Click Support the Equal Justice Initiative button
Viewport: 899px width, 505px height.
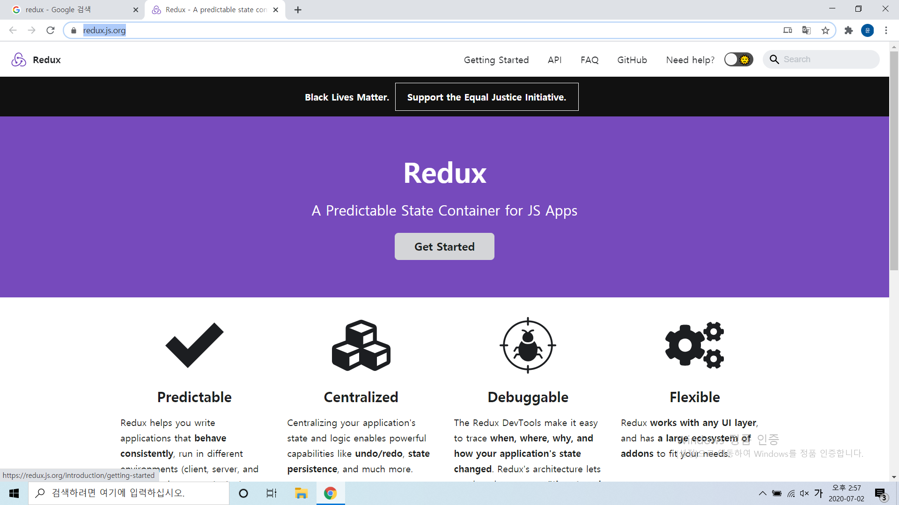pyautogui.click(x=486, y=97)
